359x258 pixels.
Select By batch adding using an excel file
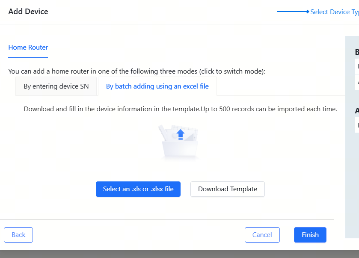(x=157, y=86)
